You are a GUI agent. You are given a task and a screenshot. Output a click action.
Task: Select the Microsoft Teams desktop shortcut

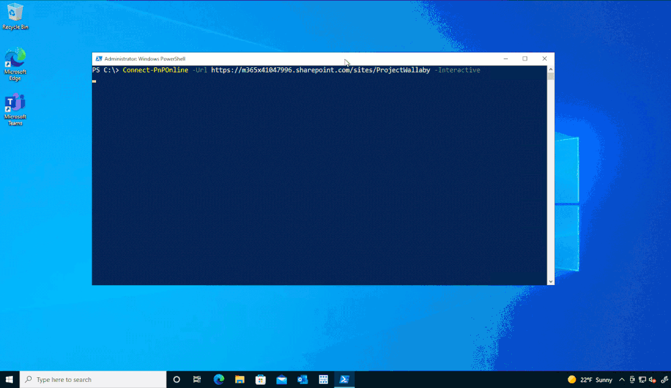tap(15, 110)
